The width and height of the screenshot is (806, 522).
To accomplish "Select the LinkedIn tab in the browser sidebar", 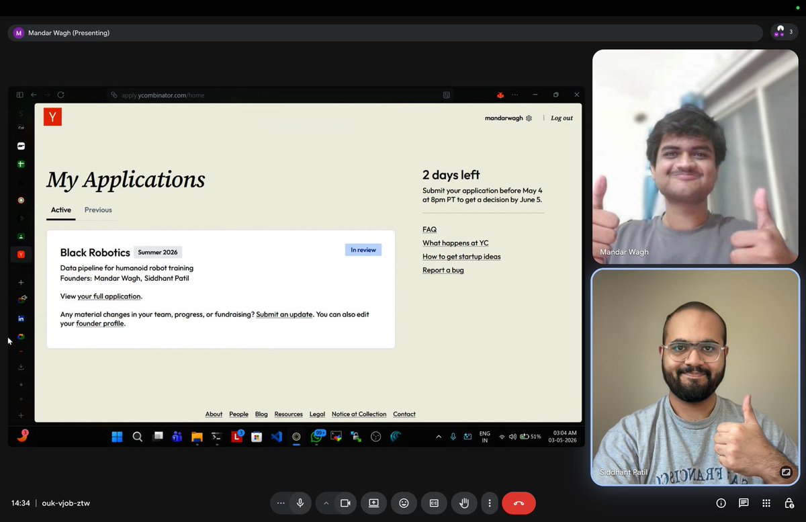I will [x=21, y=318].
